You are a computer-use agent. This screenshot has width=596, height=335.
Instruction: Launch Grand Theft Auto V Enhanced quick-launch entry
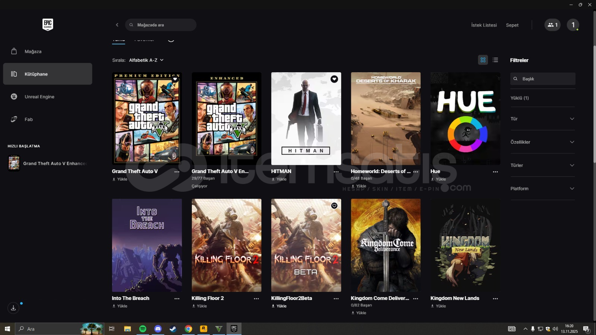[x=48, y=163]
